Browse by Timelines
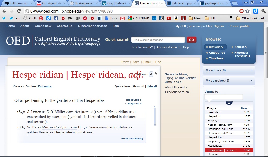This screenshot has width=268, height=157. pos(215,58)
